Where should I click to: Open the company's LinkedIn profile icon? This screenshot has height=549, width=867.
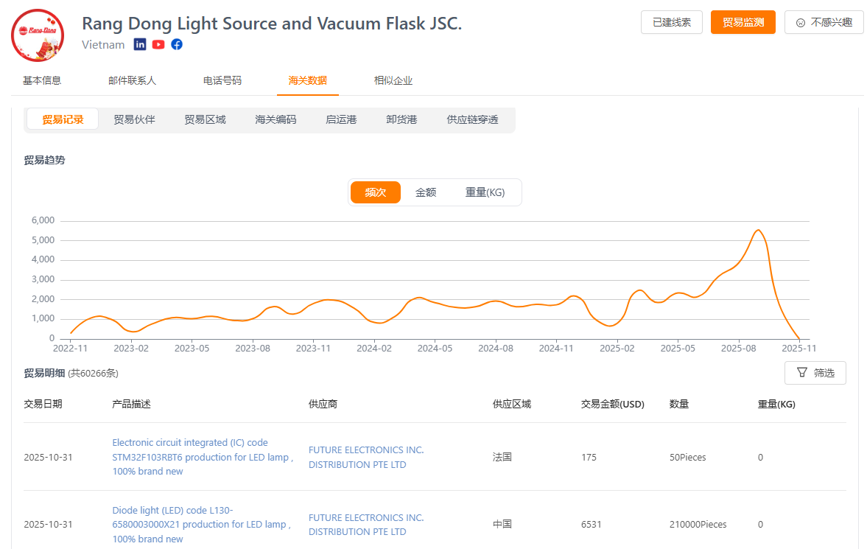pos(140,45)
